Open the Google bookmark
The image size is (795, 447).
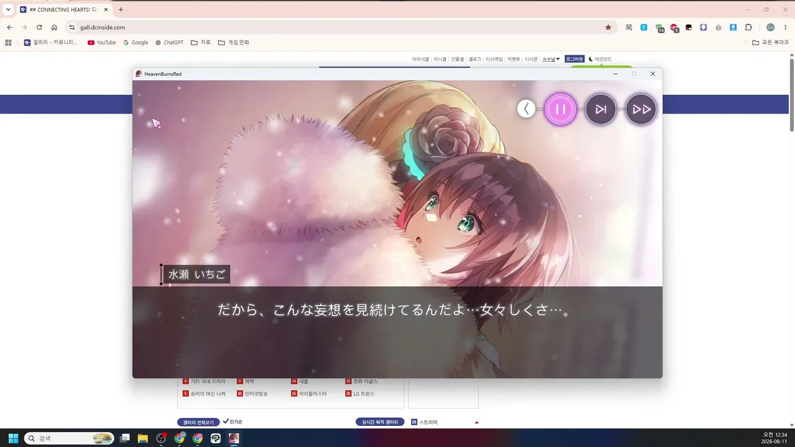click(x=135, y=43)
